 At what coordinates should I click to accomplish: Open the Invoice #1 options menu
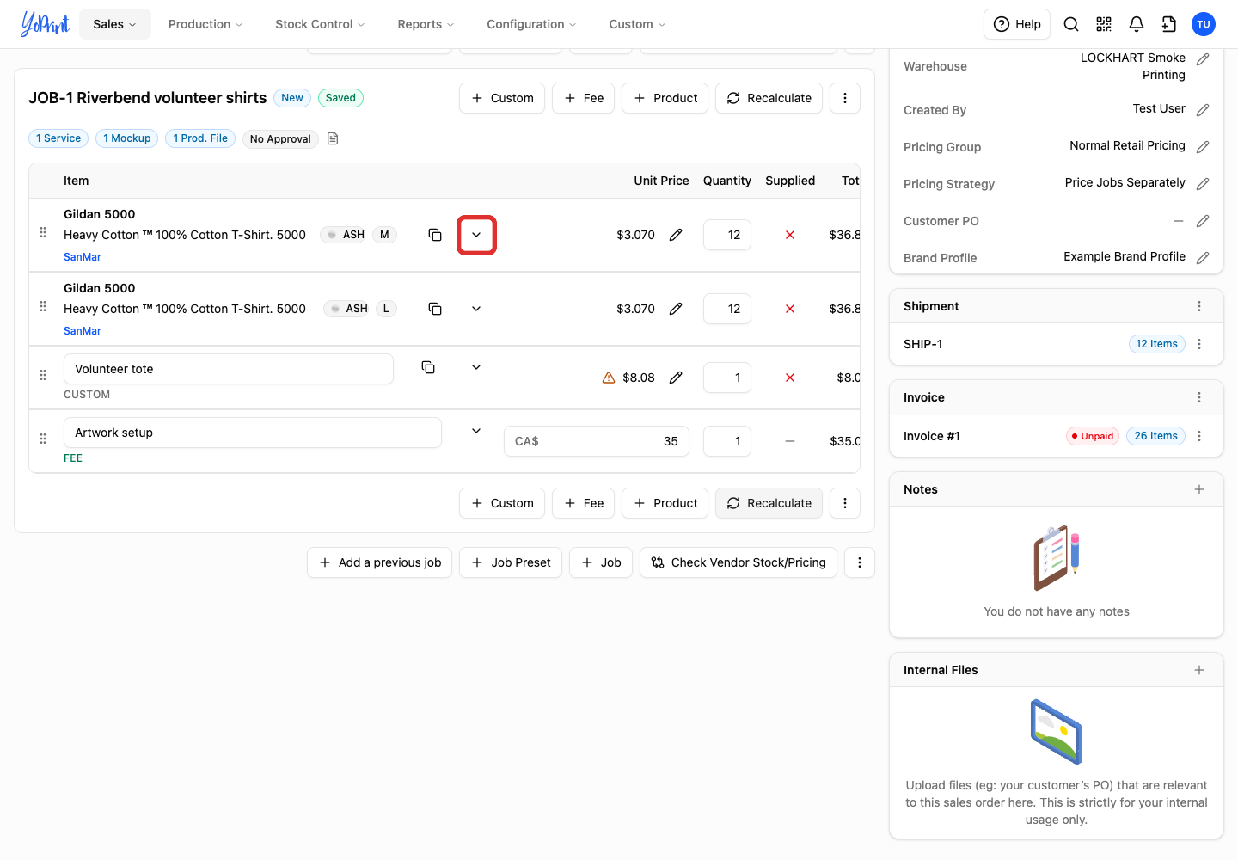[x=1199, y=436]
